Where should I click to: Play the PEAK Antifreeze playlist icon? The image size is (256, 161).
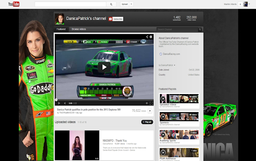point(163,153)
